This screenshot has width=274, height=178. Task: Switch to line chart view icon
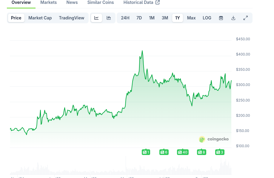96,18
